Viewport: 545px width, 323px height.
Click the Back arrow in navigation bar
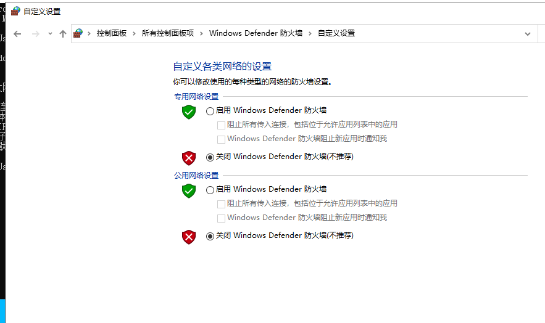click(x=17, y=34)
